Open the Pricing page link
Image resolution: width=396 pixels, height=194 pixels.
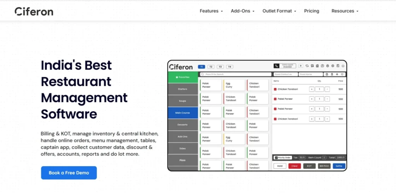311,11
